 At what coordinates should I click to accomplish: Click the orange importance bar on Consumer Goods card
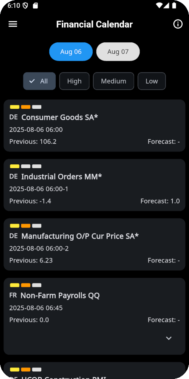pyautogui.click(x=26, y=107)
